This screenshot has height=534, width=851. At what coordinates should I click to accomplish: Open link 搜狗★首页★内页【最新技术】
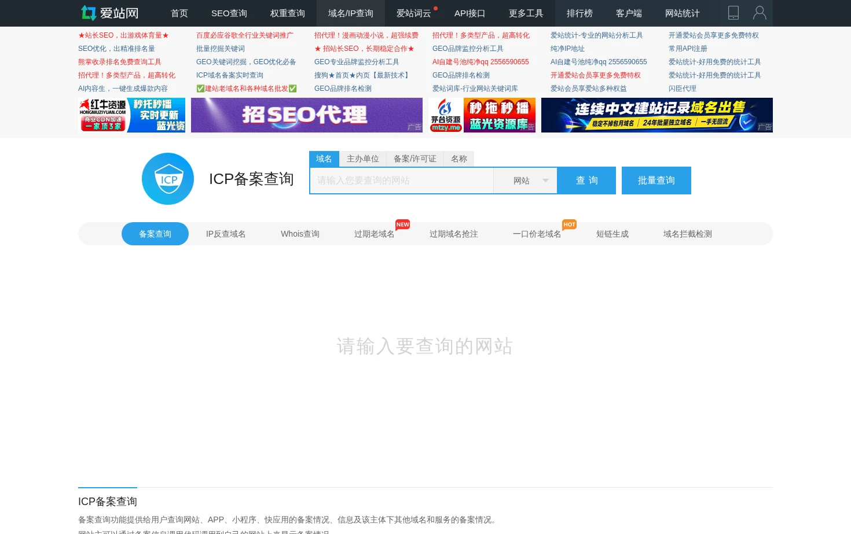(363, 75)
